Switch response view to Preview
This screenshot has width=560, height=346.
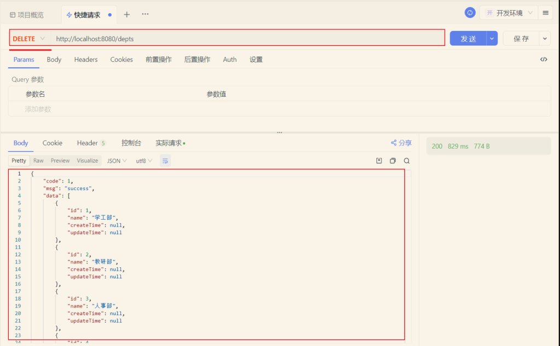60,161
